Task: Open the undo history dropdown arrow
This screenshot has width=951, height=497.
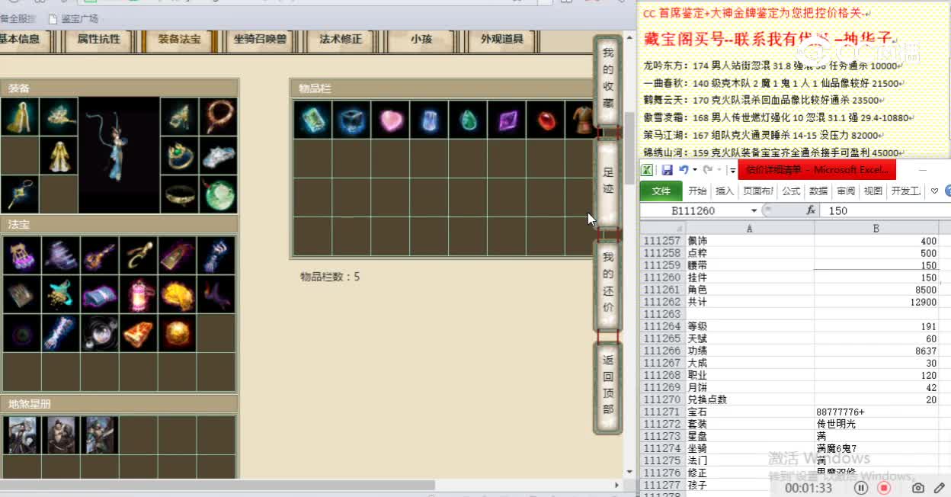Action: 694,170
